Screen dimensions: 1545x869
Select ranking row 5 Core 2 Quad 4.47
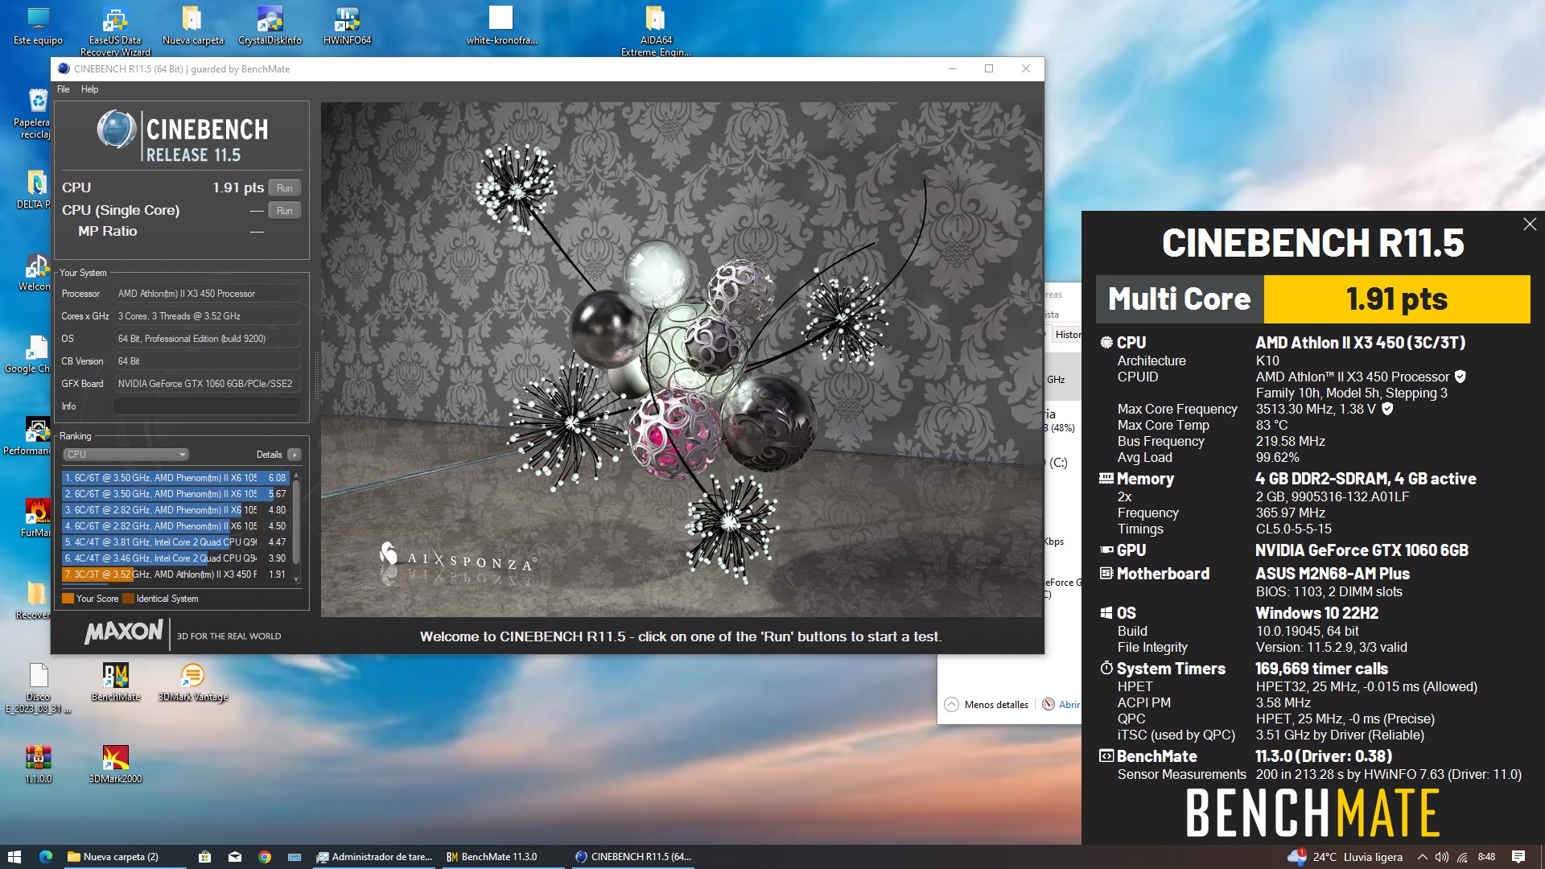click(x=175, y=542)
